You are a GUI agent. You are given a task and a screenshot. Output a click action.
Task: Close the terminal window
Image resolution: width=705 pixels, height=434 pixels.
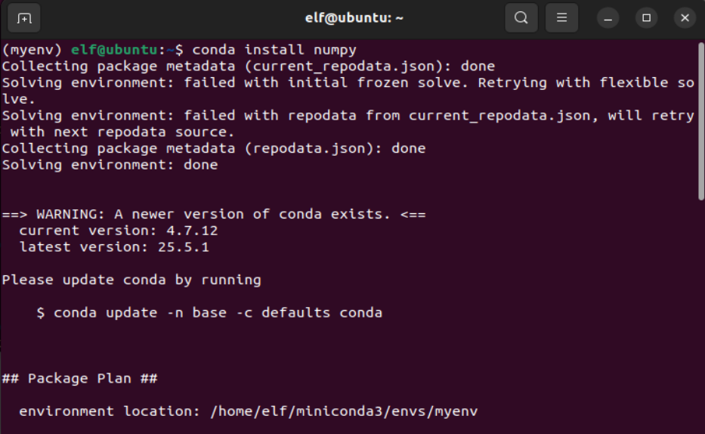tap(684, 17)
